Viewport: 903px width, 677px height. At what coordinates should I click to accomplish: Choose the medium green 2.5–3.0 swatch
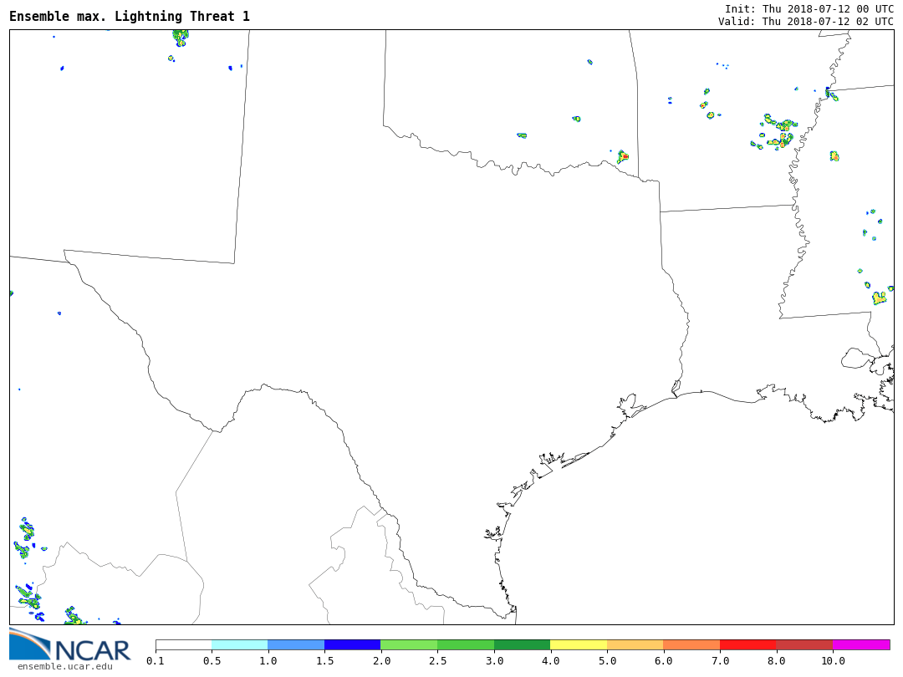(466, 644)
